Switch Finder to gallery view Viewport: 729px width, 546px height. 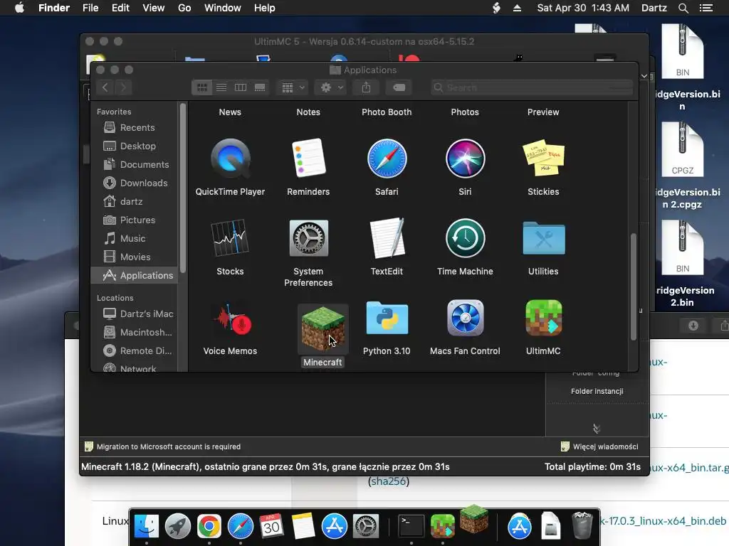tap(260, 87)
